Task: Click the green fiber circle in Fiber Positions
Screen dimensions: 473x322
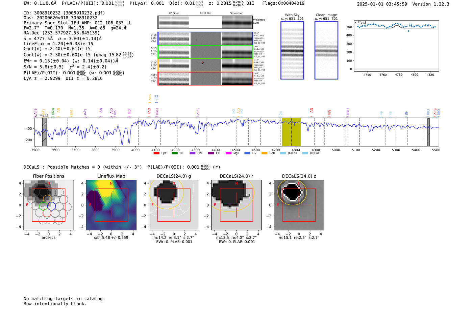Action: pyautogui.click(x=43, y=205)
